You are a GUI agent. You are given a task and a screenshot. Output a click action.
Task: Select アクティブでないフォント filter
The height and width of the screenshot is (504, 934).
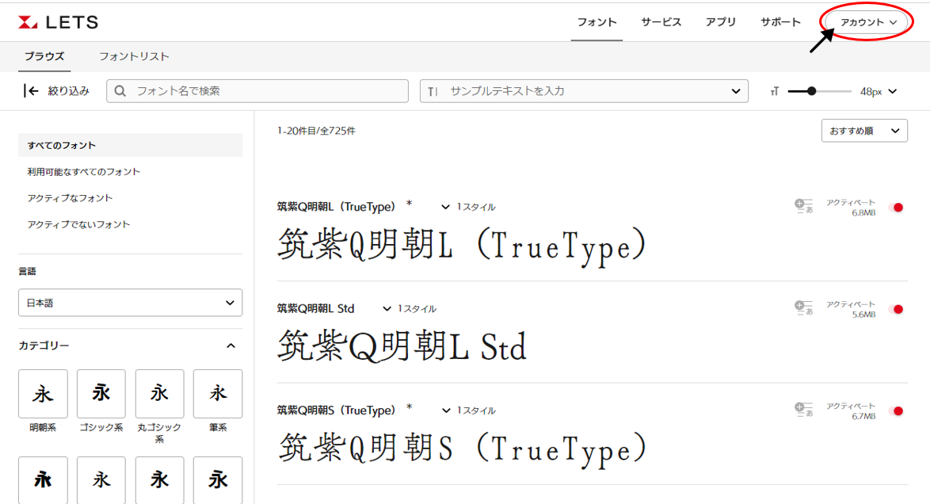[x=78, y=224]
